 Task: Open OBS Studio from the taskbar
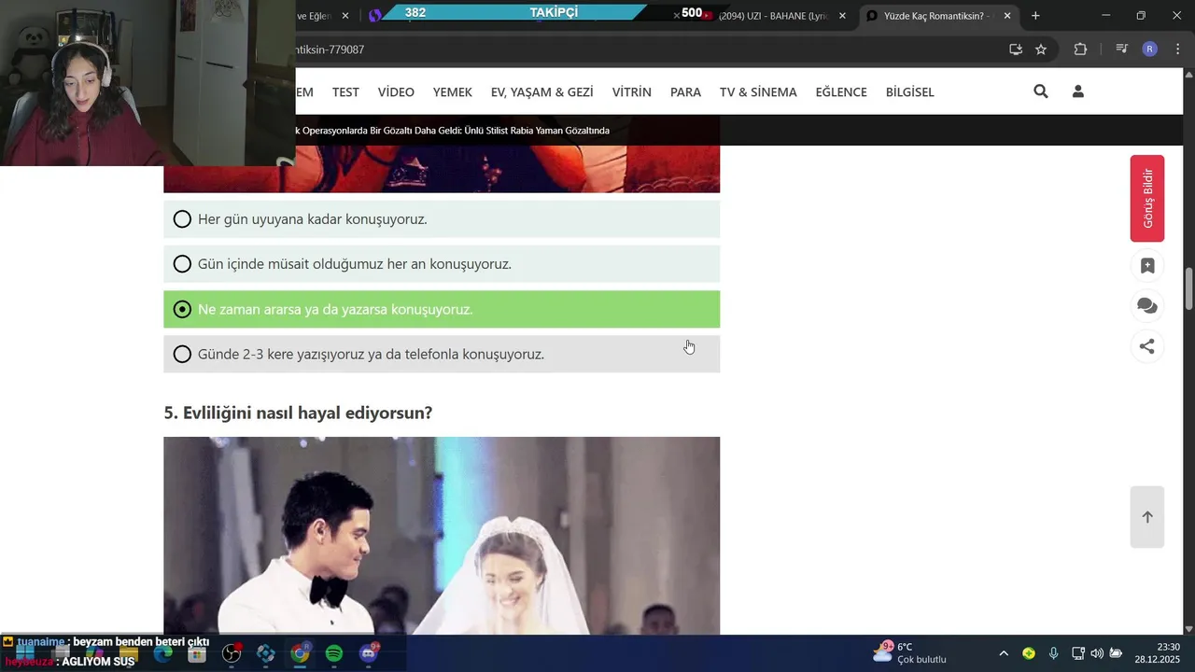(232, 653)
